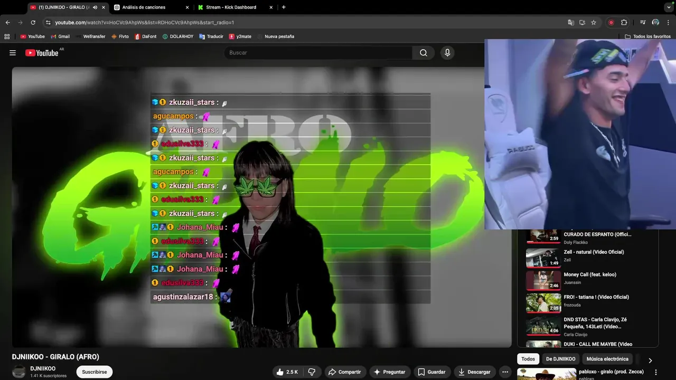Open the Gmail bookmark
The image size is (676, 380).
coord(60,36)
